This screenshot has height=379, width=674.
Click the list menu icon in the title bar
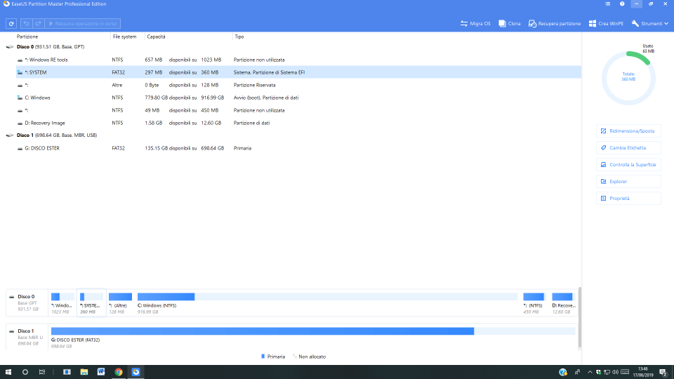[x=607, y=4]
